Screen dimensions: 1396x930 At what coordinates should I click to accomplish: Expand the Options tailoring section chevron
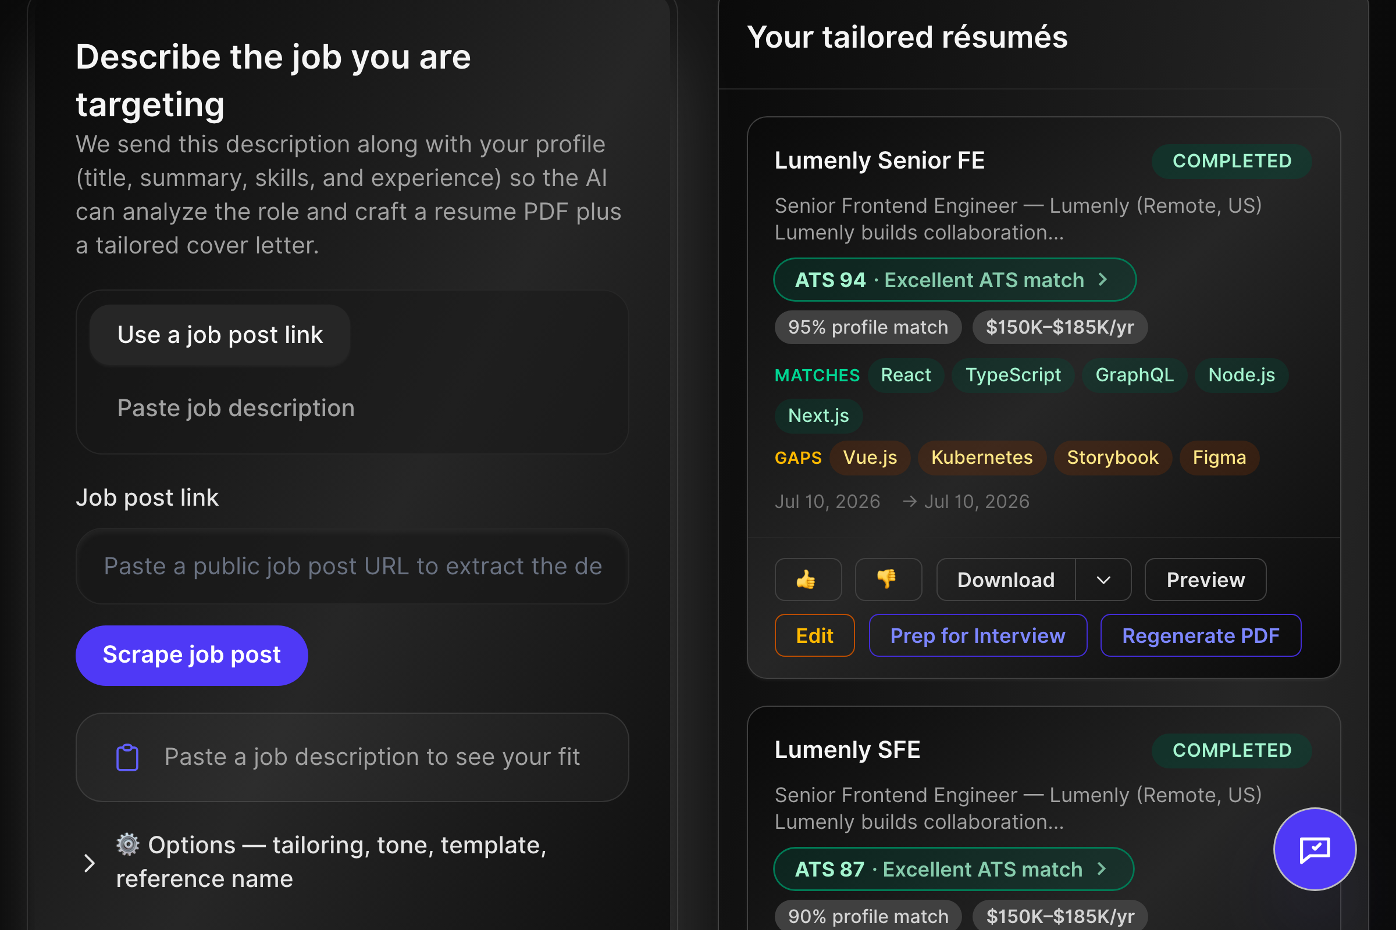tap(90, 863)
